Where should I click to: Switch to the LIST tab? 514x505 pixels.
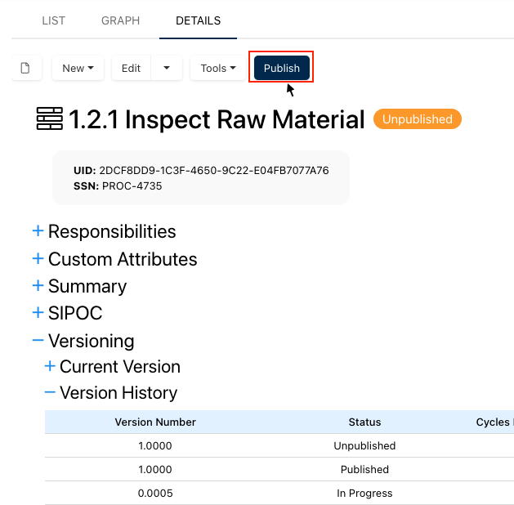54,20
